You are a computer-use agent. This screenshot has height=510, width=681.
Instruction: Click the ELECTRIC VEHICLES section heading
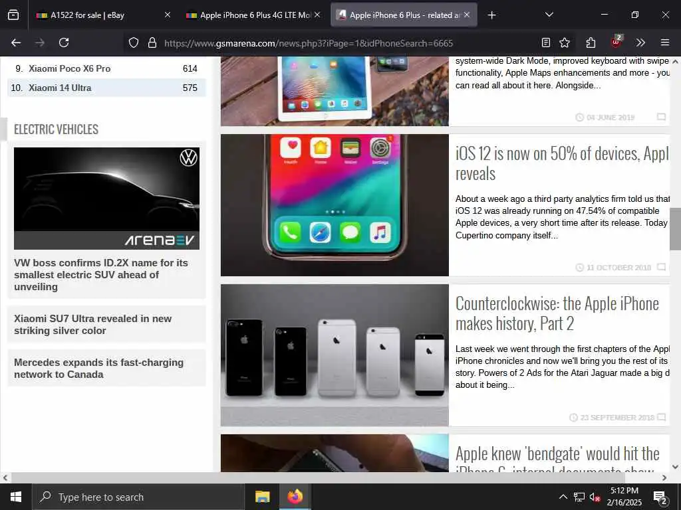pyautogui.click(x=56, y=129)
